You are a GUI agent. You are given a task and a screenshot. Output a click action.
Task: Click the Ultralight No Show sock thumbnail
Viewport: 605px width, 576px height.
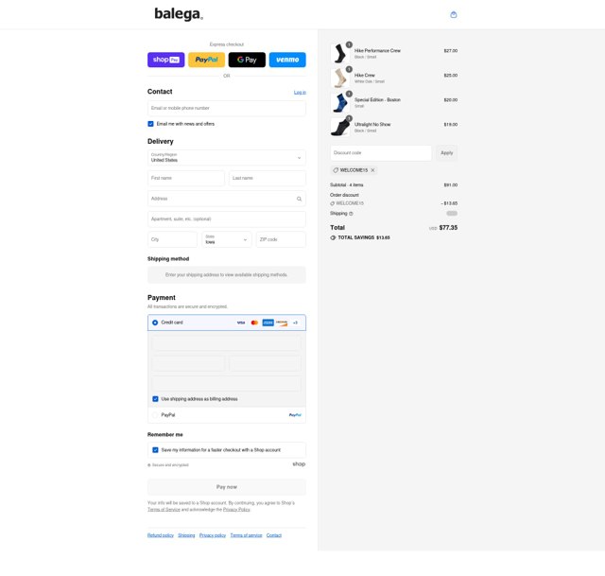pyautogui.click(x=340, y=127)
